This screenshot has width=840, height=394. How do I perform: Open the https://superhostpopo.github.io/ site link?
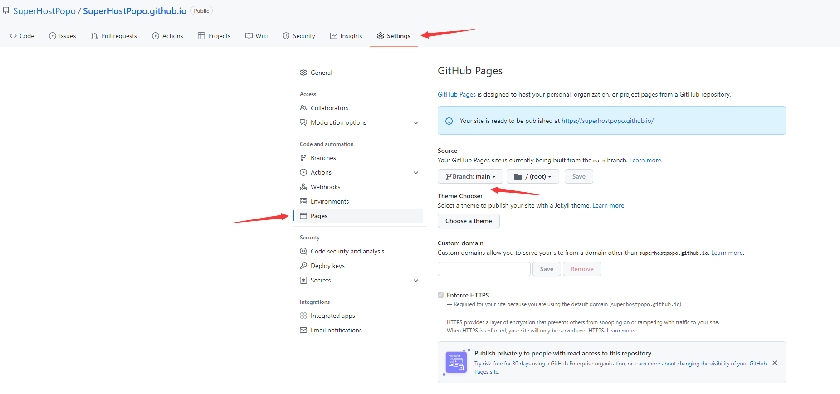point(607,121)
